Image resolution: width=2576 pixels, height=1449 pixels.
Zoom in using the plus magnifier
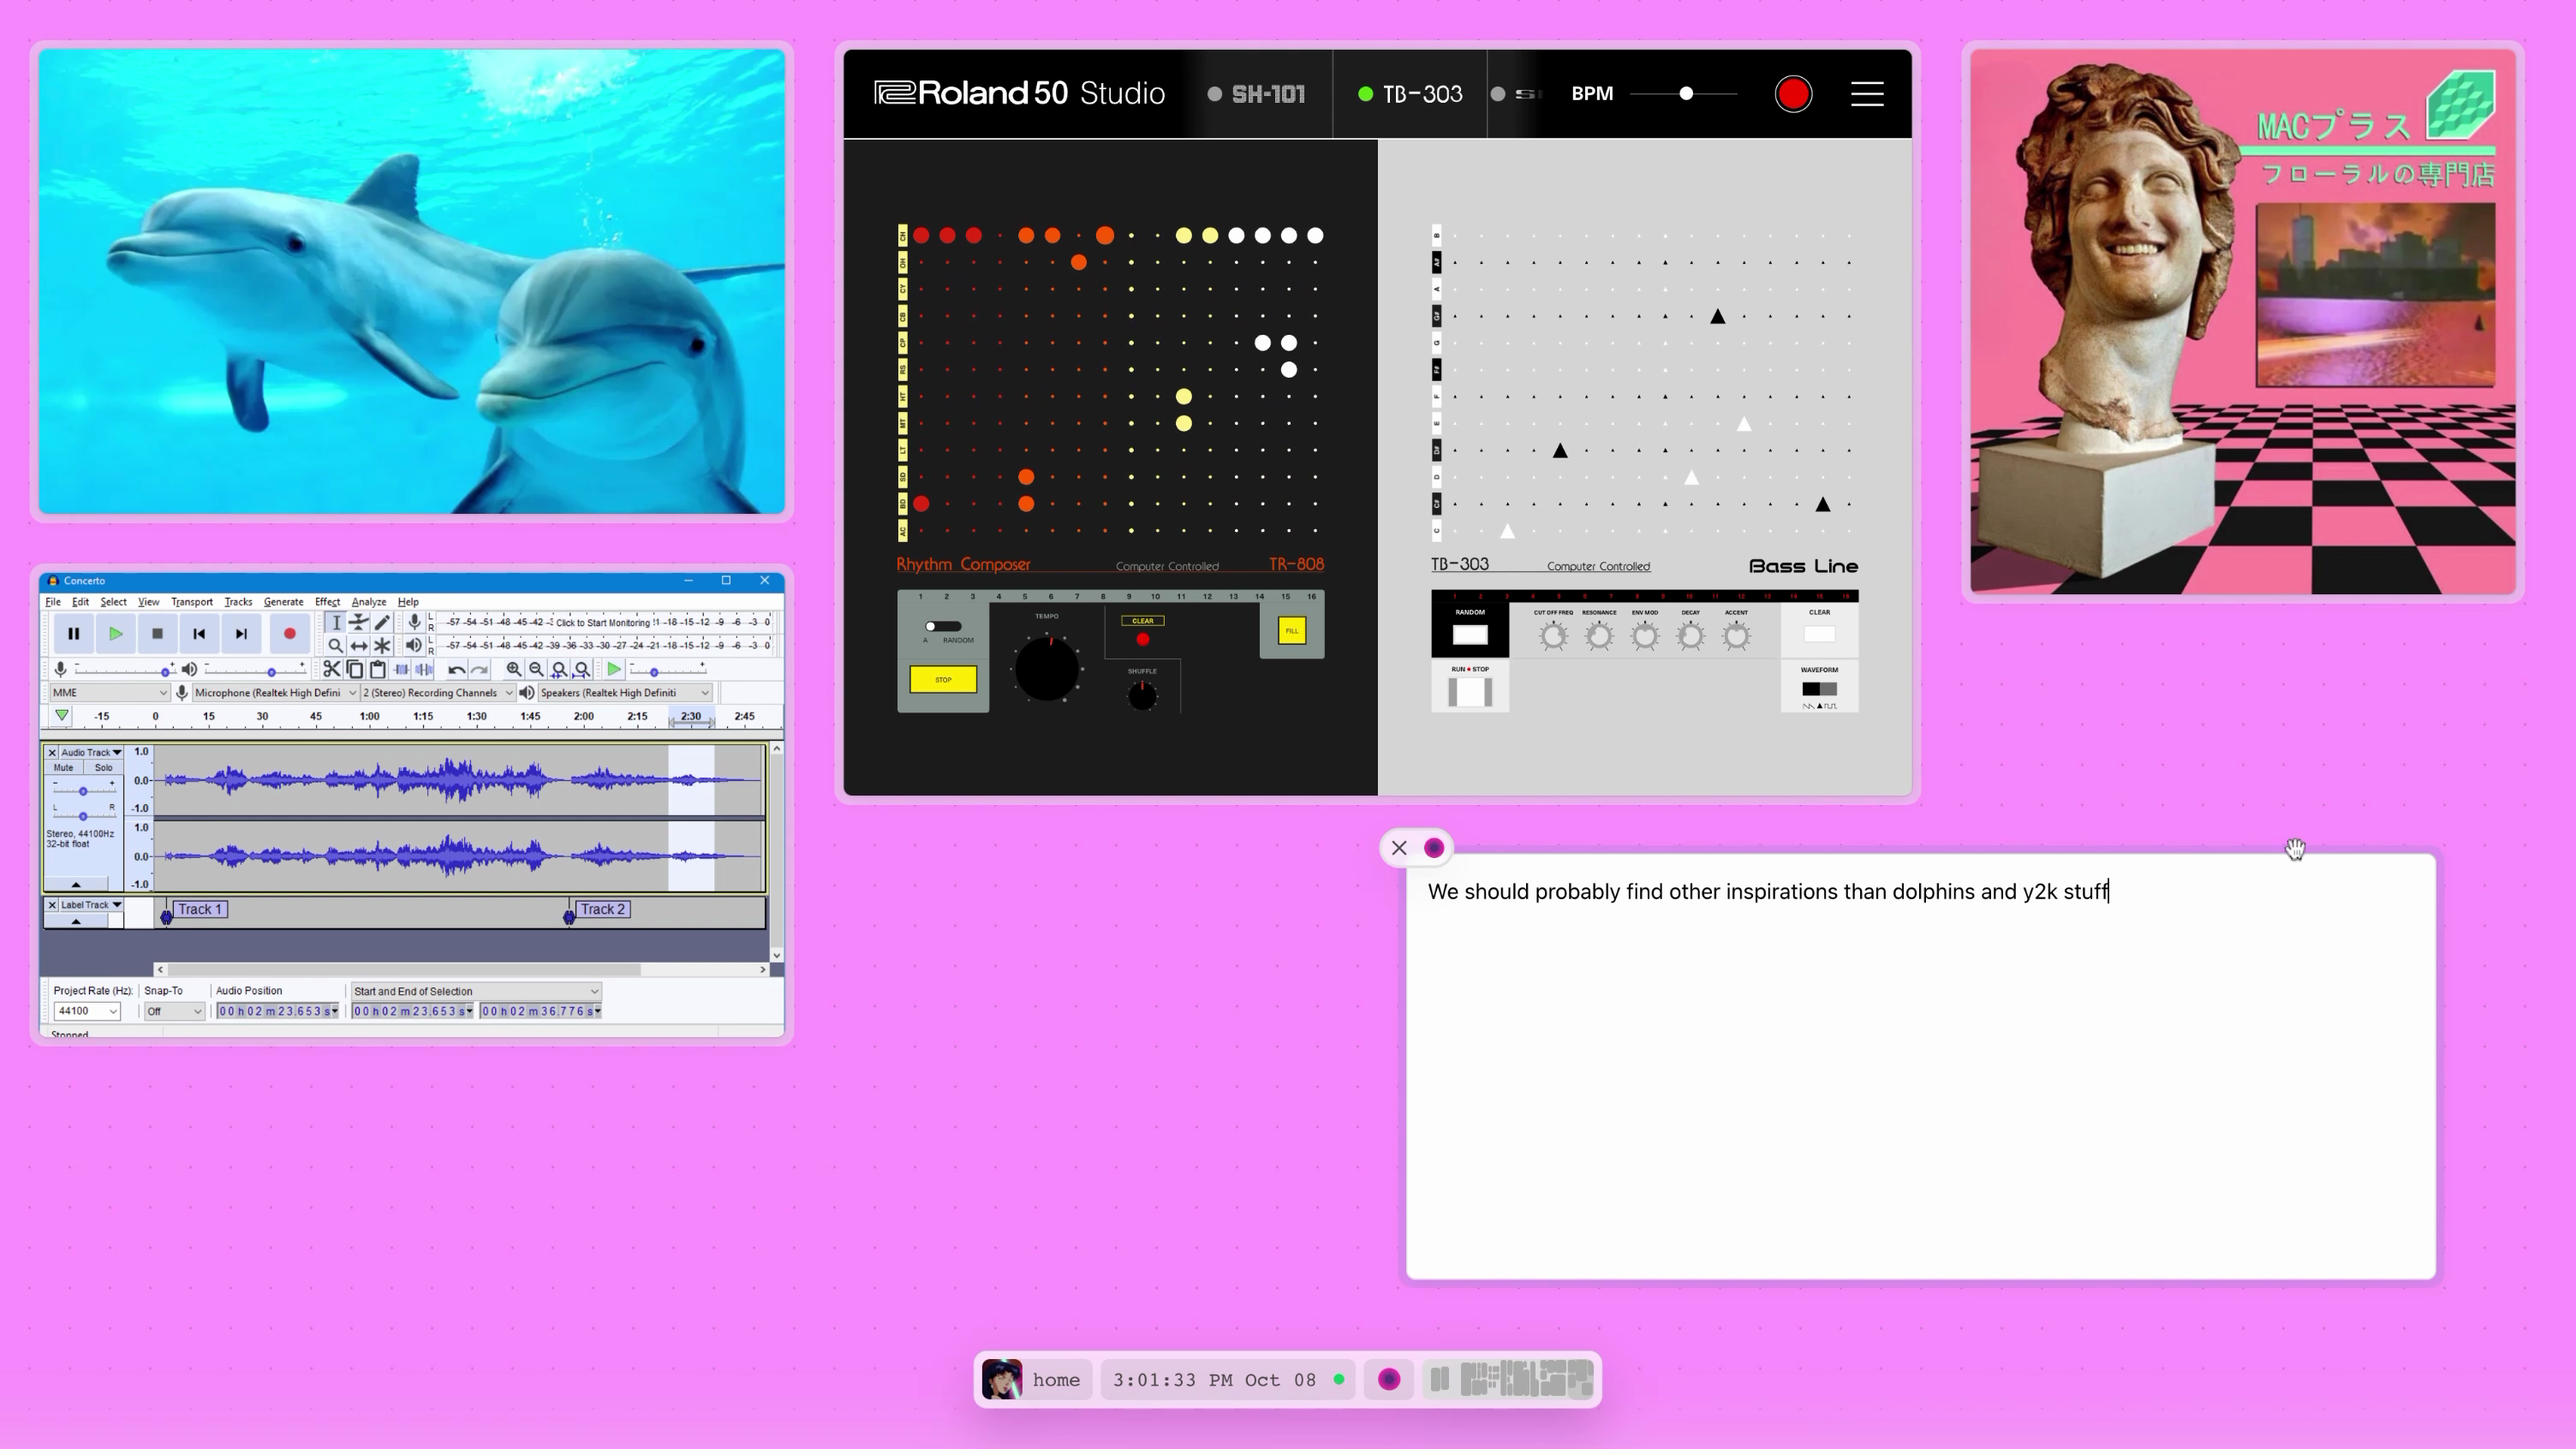coord(513,670)
